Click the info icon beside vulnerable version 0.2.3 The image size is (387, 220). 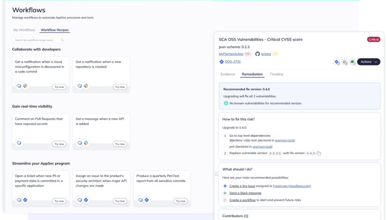279,153
